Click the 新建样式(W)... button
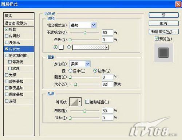 coord(164,32)
